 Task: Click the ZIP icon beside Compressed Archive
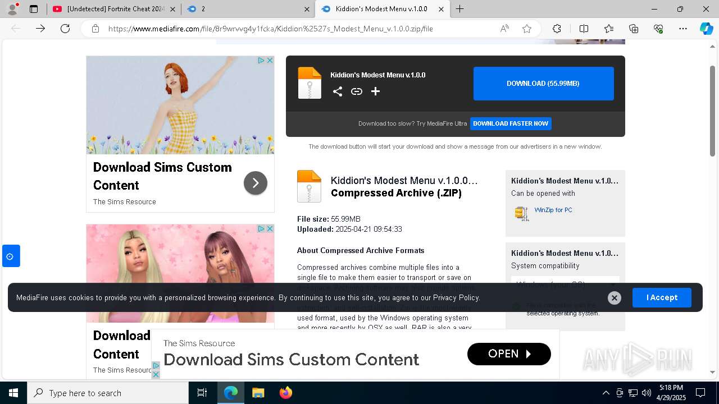(309, 186)
